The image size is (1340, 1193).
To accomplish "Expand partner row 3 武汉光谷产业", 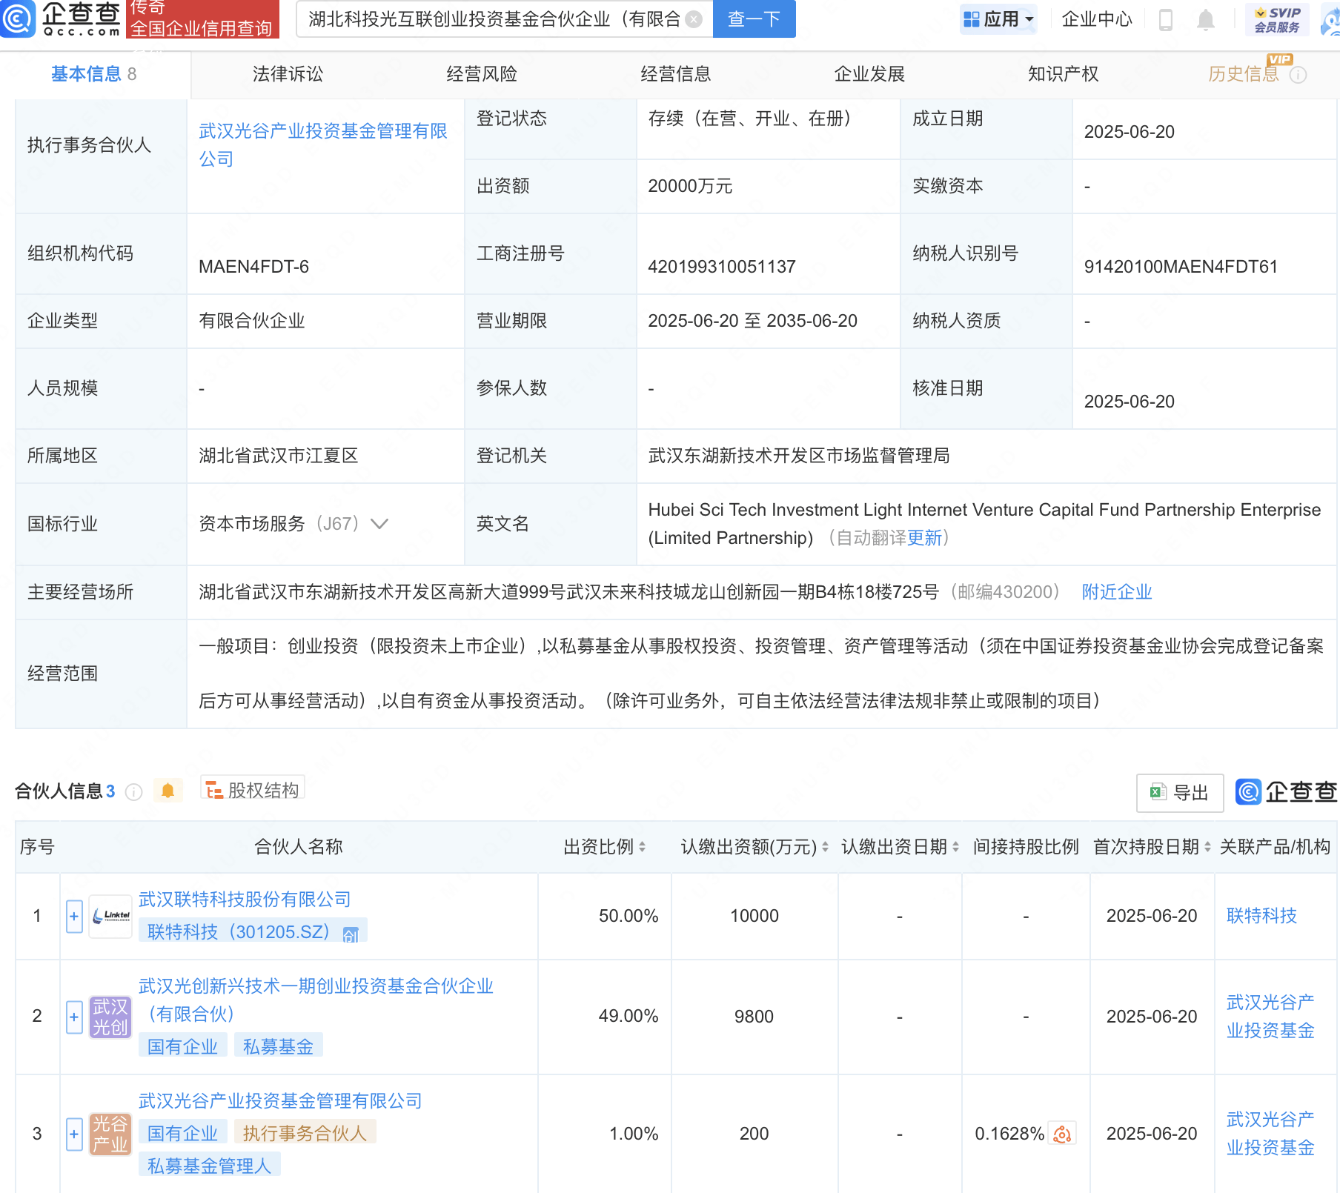I will [x=74, y=1134].
